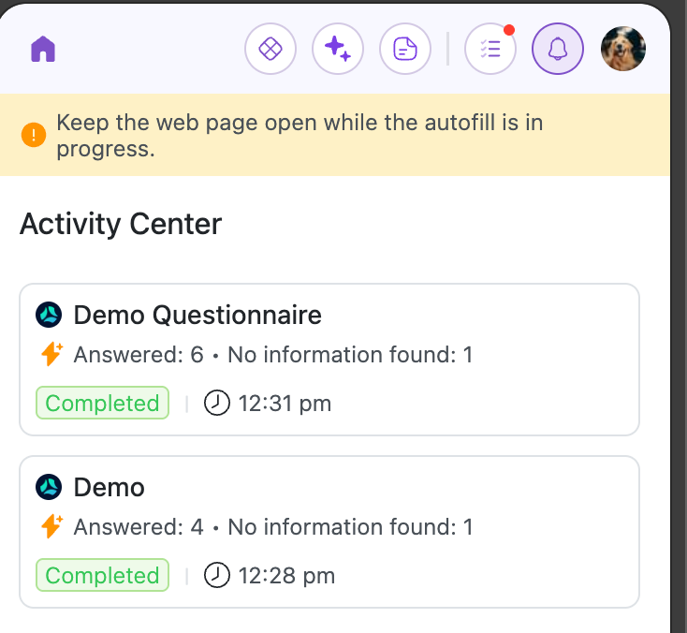Open the AI sparkle stars icon
The image size is (687, 633).
pos(338,49)
